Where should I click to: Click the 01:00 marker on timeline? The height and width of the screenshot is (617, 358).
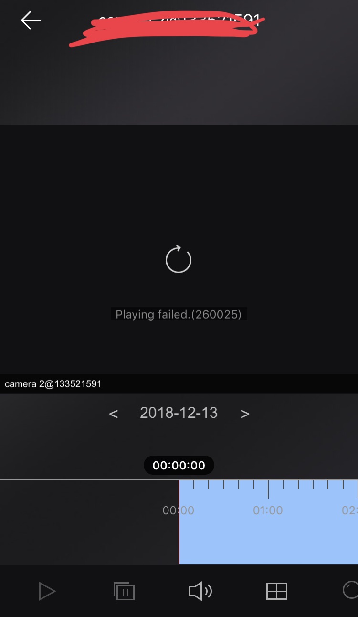(268, 510)
